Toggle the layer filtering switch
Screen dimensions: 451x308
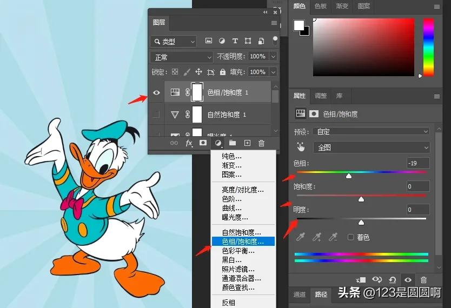(275, 41)
